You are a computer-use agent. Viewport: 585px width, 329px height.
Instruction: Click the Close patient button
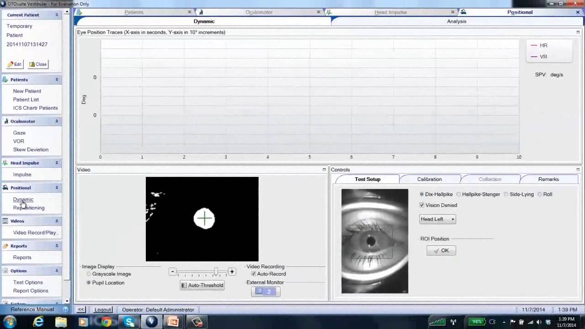pyautogui.click(x=38, y=64)
